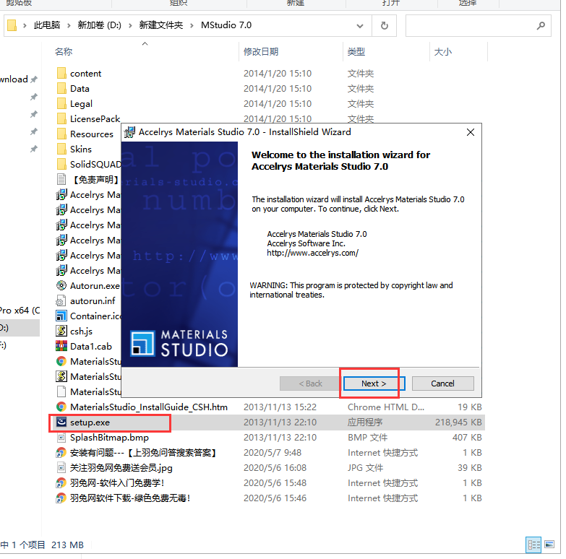
Task: Select the highlighted D: drive in sidebar
Action: pos(20,328)
